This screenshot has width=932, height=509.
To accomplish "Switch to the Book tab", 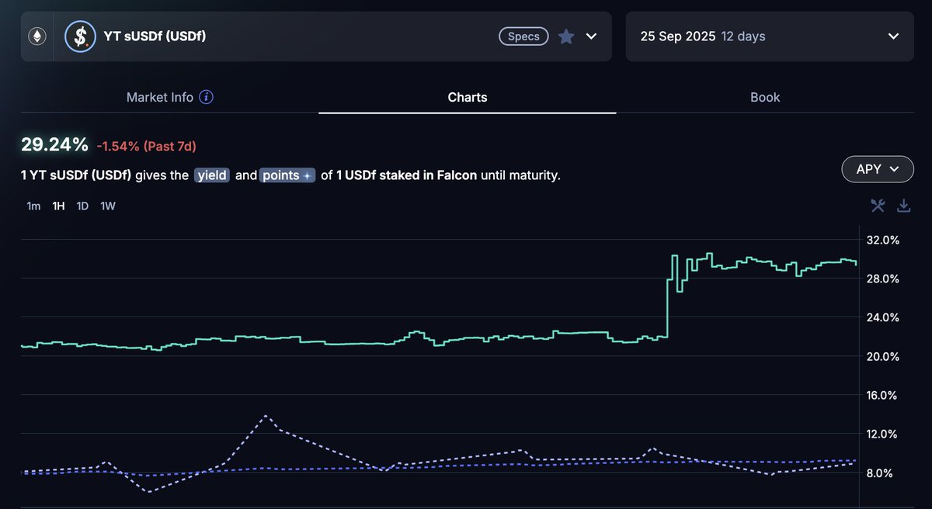I will pyautogui.click(x=765, y=97).
